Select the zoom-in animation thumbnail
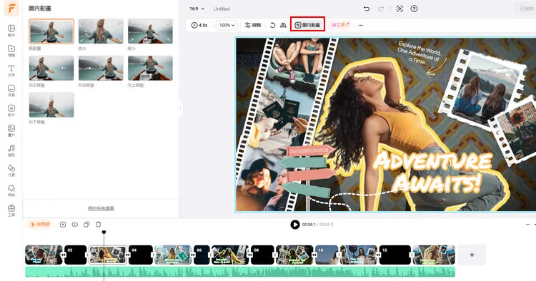The width and height of the screenshot is (536, 281). point(101,31)
